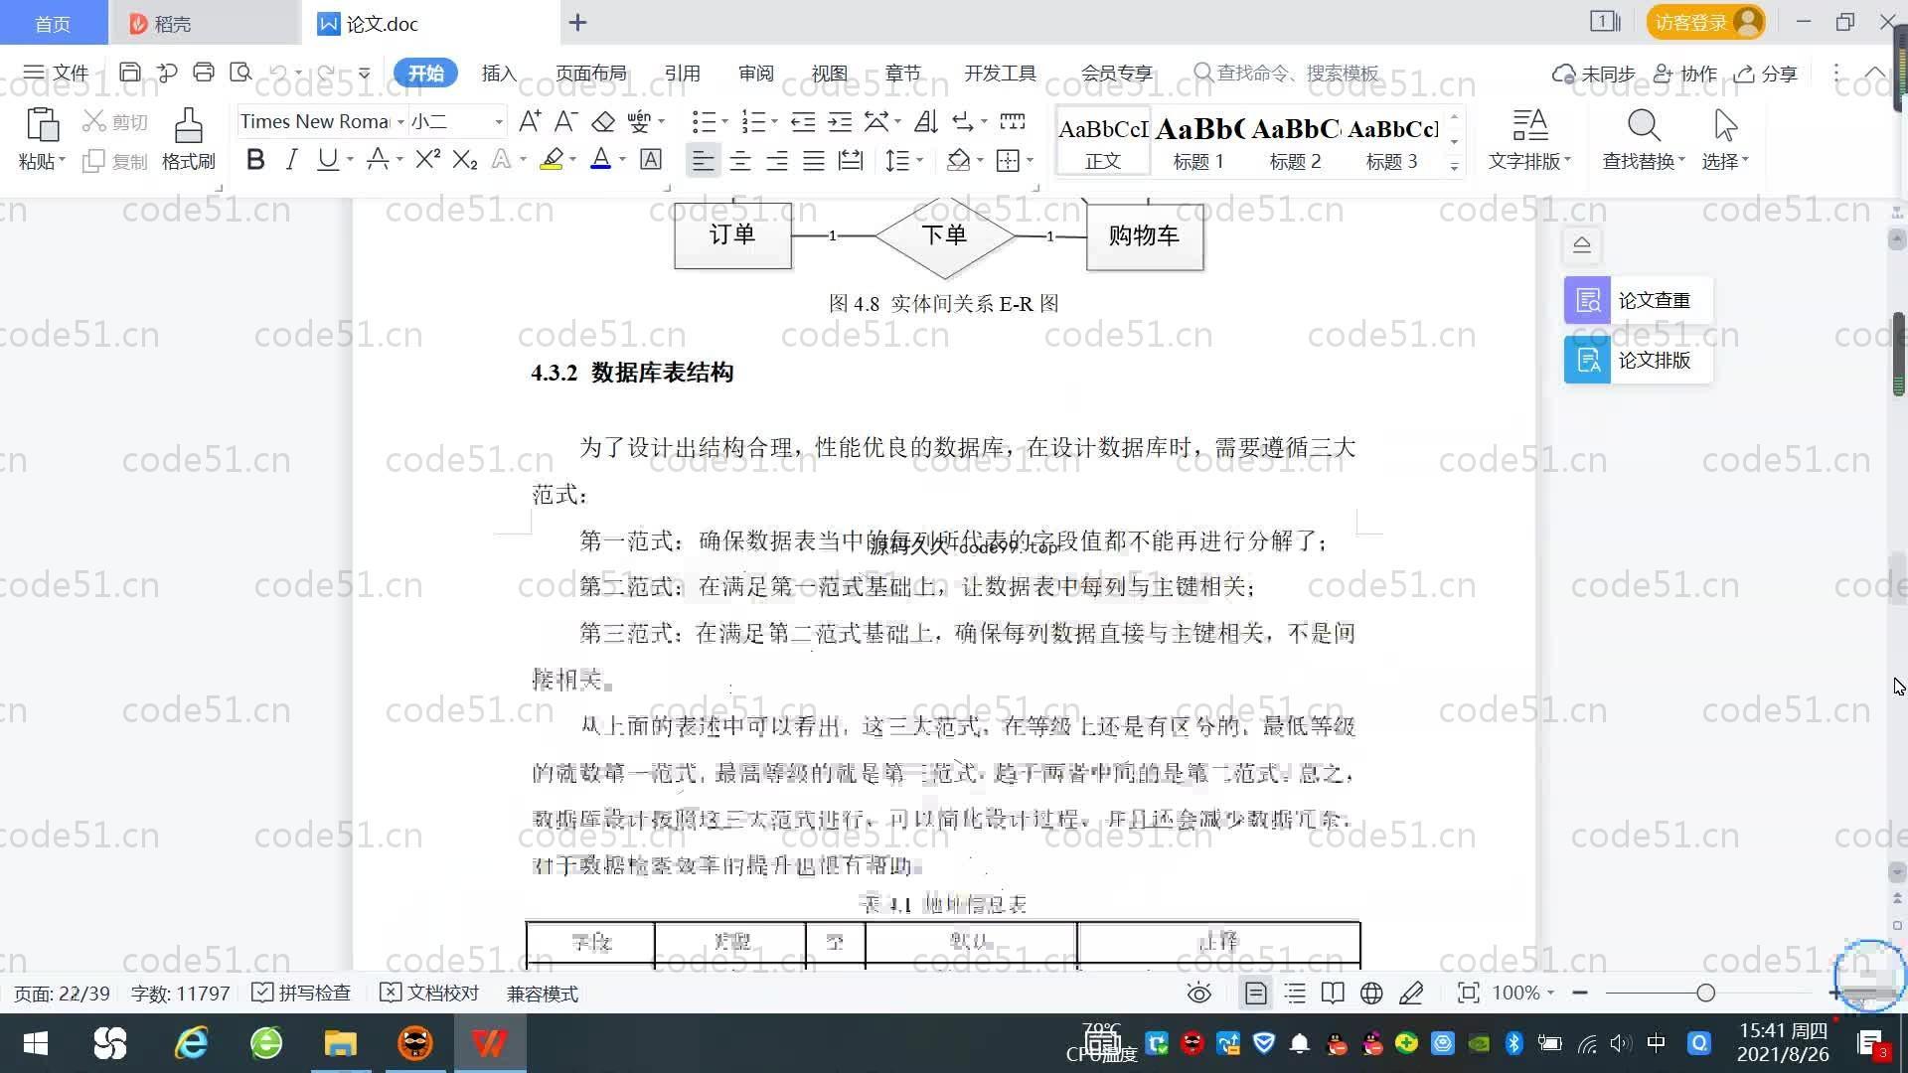
Task: Click the Save document icon
Action: point(129,73)
